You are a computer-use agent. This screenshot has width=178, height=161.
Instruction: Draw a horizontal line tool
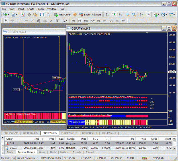coord(26,21)
